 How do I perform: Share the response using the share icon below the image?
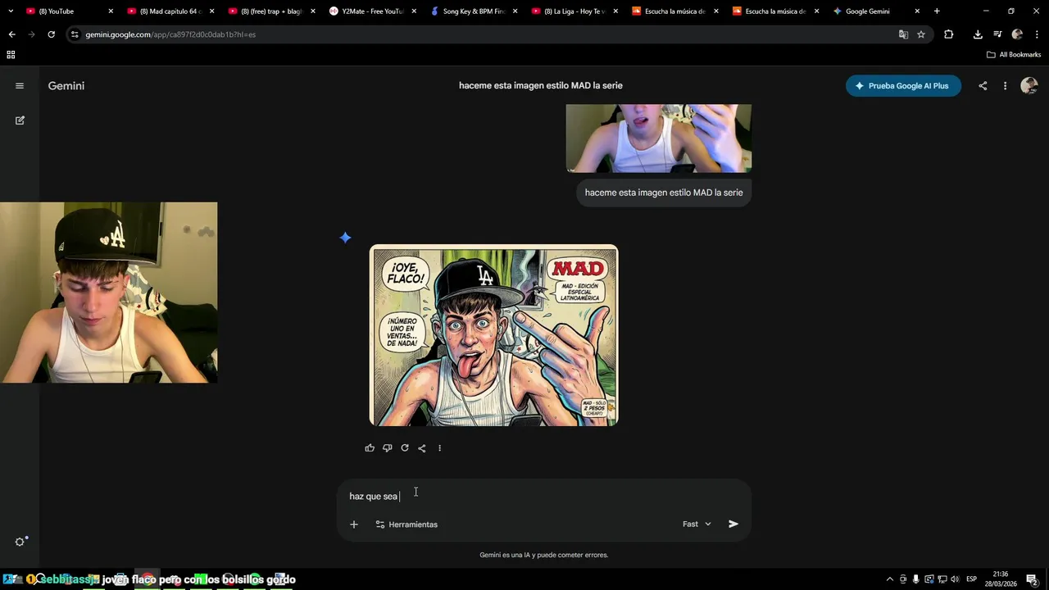(421, 448)
